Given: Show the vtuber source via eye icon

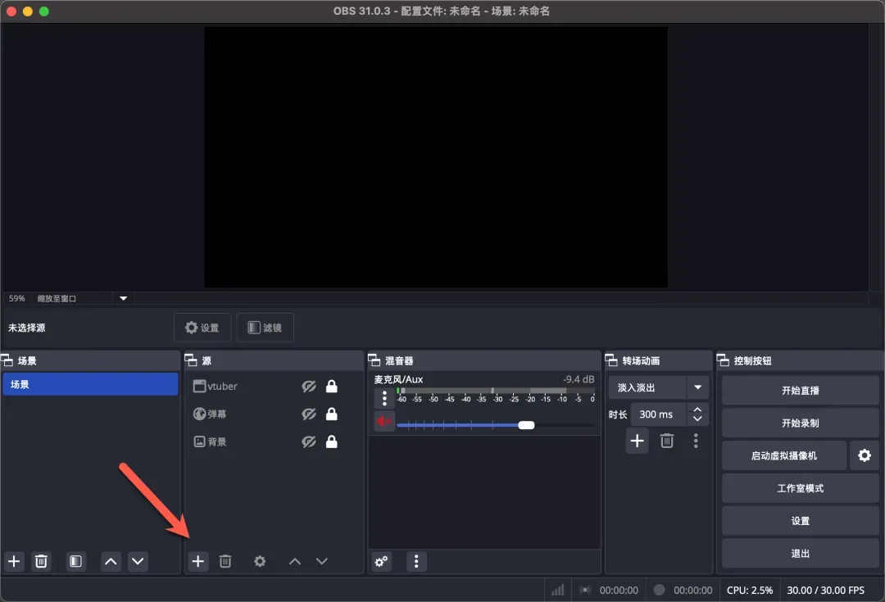Looking at the screenshot, I should tap(309, 387).
